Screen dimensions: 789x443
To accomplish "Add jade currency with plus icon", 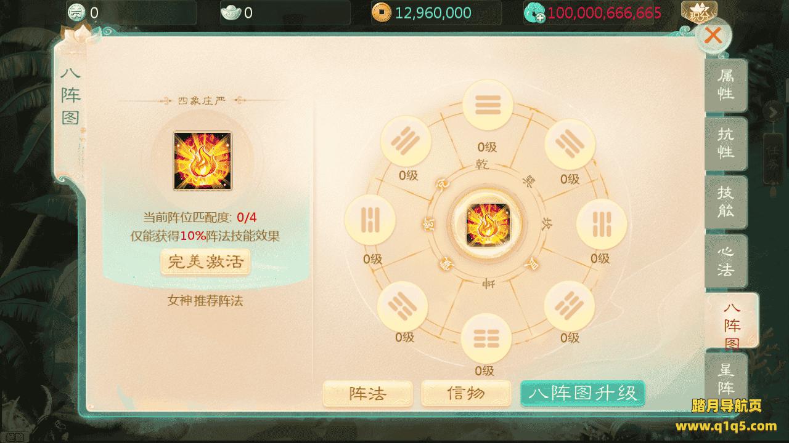I will 533,12.
